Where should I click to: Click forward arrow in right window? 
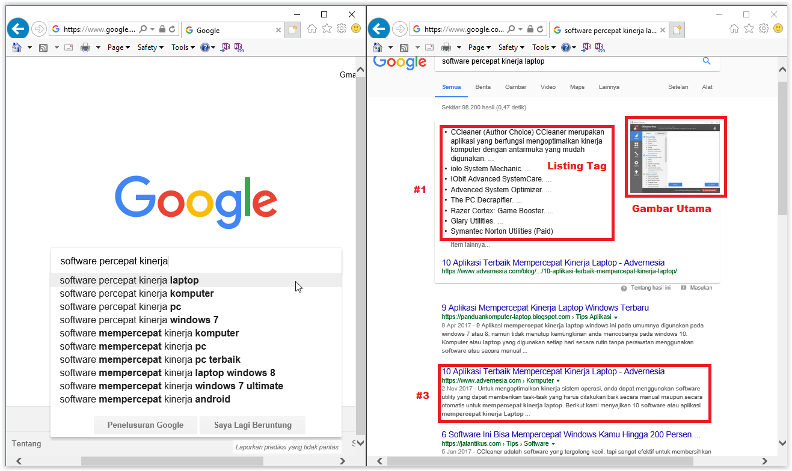(x=400, y=28)
